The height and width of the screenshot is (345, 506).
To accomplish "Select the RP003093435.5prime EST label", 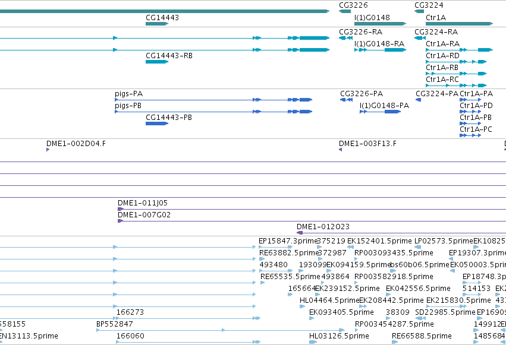I will [394, 253].
